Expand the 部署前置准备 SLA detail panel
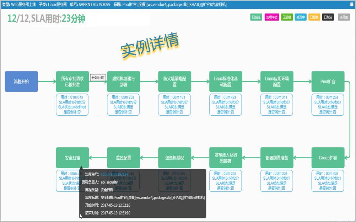The image size is (356, 222). pos(277,181)
